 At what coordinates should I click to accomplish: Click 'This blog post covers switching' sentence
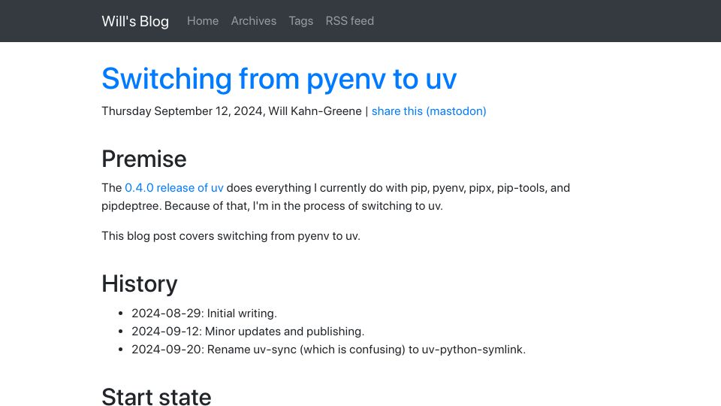pyautogui.click(x=231, y=236)
